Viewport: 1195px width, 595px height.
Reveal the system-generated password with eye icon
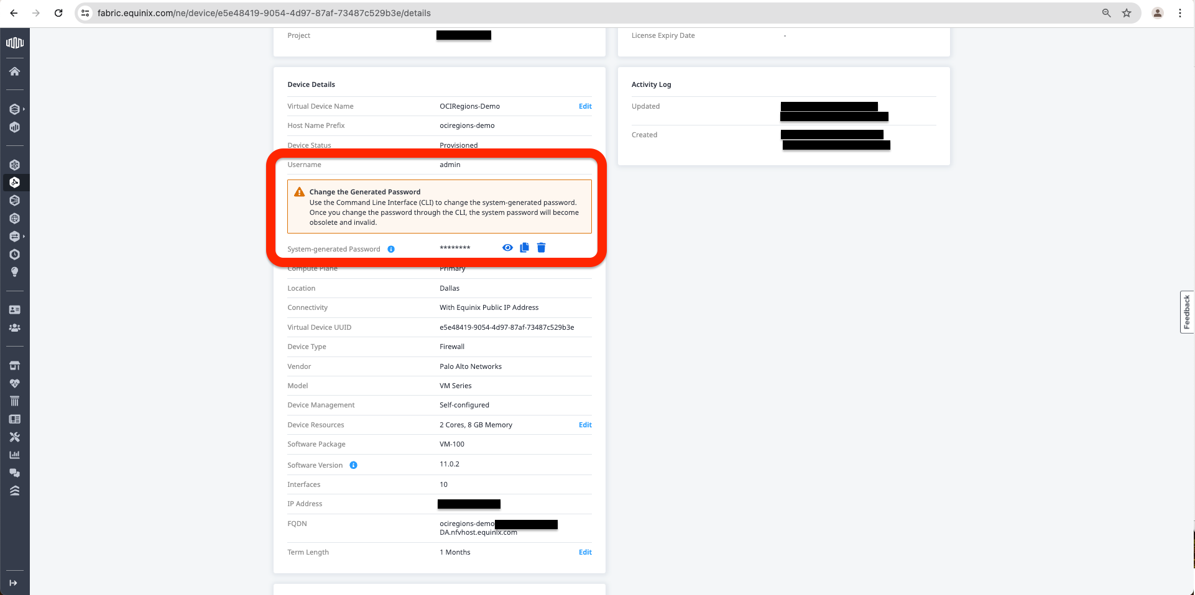pos(507,248)
